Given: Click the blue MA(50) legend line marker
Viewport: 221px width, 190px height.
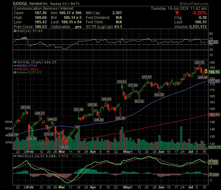Looking at the screenshot, I should (15, 66).
